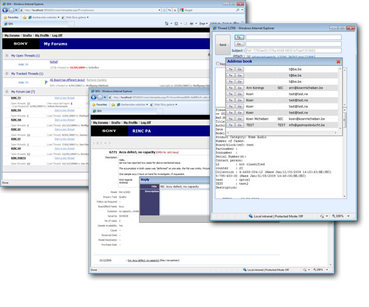Go to page 2 in RINC PA pagination

pos(97,143)
